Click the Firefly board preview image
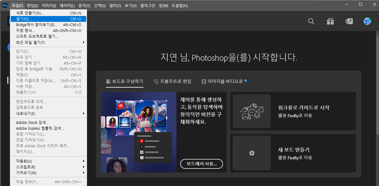 pos(139,132)
